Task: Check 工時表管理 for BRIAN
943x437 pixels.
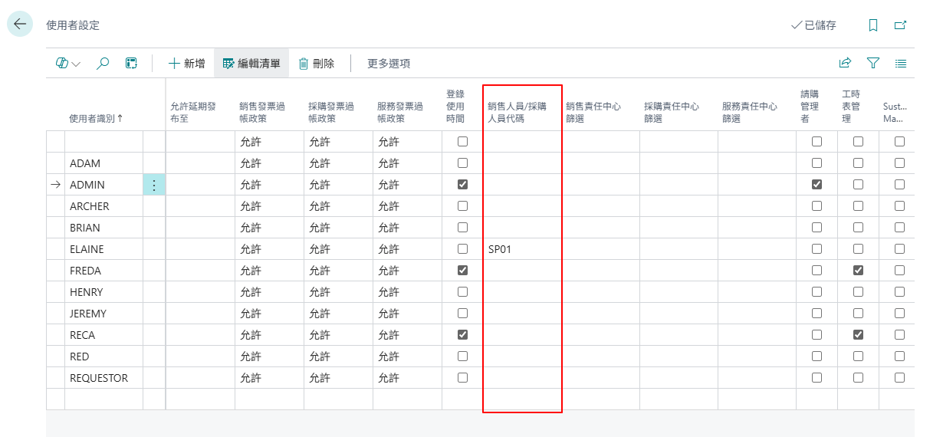Action: pos(858,228)
